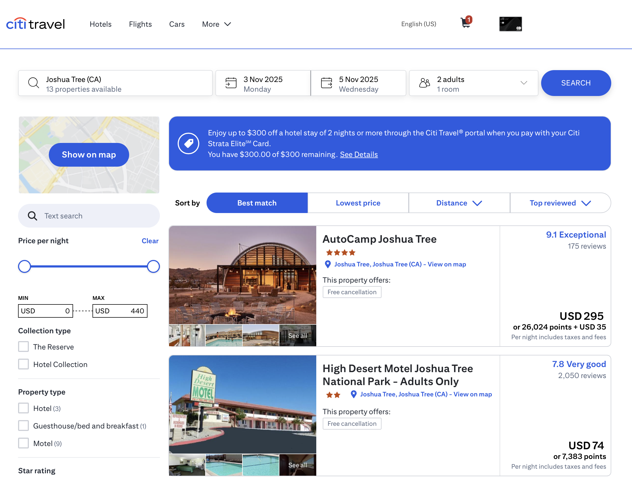Screen dimensions: 632x480
Task: Click High Desert Motel location pin icon
Action: [353, 394]
